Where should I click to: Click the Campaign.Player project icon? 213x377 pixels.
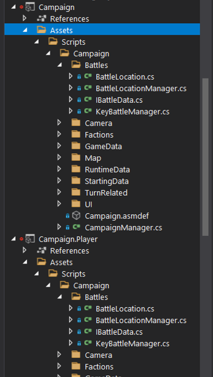click(x=30, y=239)
